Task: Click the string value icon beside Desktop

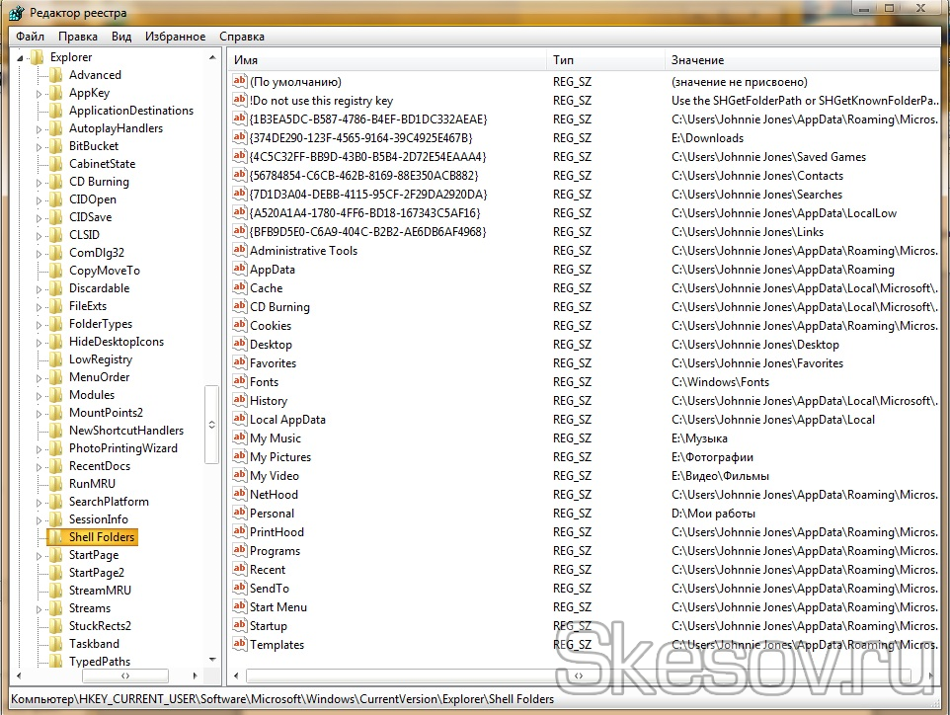Action: (239, 345)
